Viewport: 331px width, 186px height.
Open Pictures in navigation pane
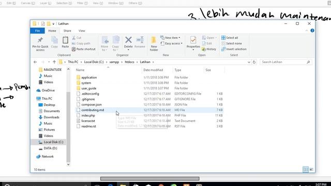pos(49,130)
